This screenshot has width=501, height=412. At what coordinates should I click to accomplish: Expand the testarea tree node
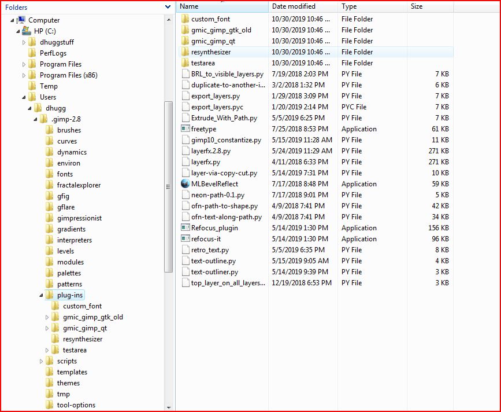pos(47,350)
